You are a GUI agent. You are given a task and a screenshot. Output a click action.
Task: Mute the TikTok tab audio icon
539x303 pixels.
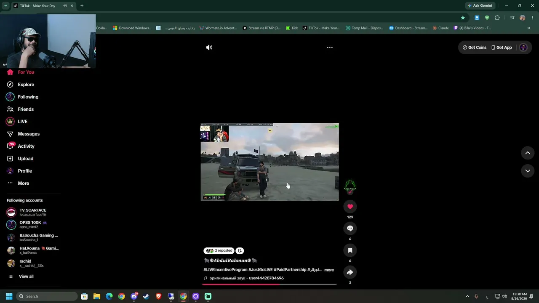(65, 6)
